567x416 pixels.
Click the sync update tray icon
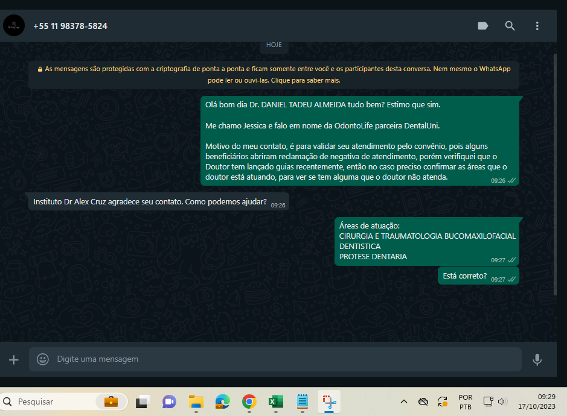(443, 402)
